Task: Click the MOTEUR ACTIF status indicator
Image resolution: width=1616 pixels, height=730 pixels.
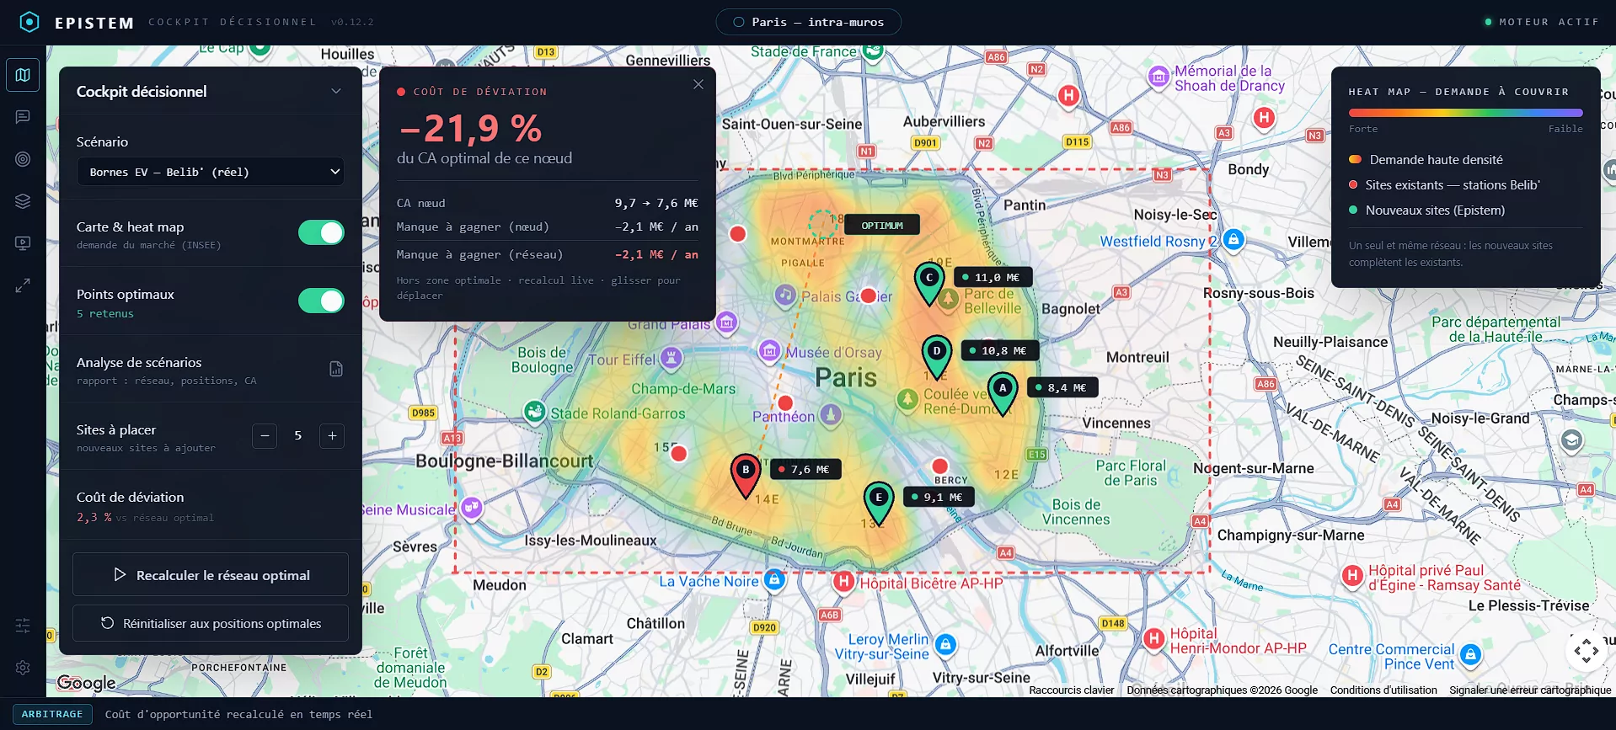Action: pyautogui.click(x=1542, y=22)
